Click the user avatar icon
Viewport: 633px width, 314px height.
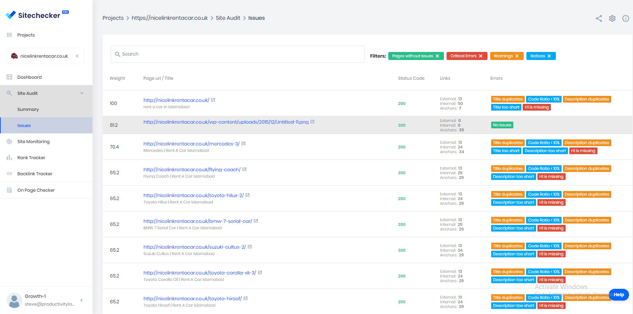tap(14, 300)
